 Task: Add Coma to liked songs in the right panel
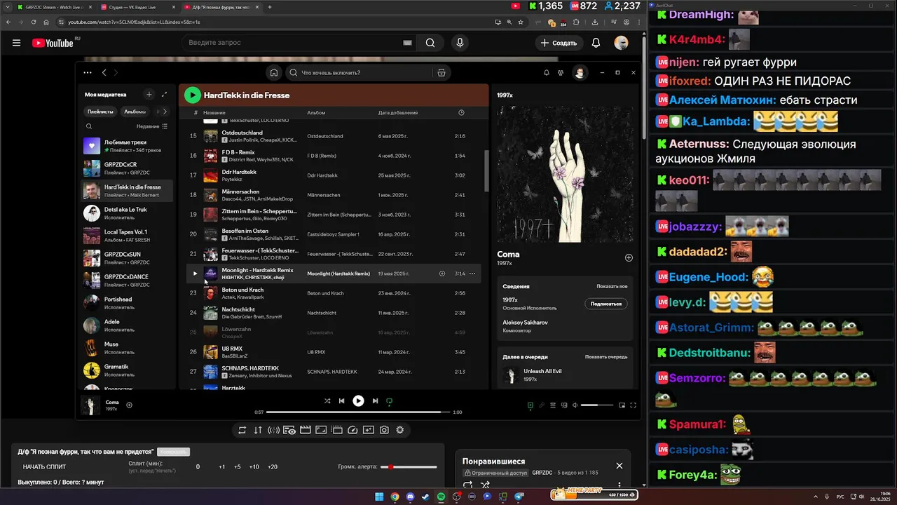click(629, 257)
